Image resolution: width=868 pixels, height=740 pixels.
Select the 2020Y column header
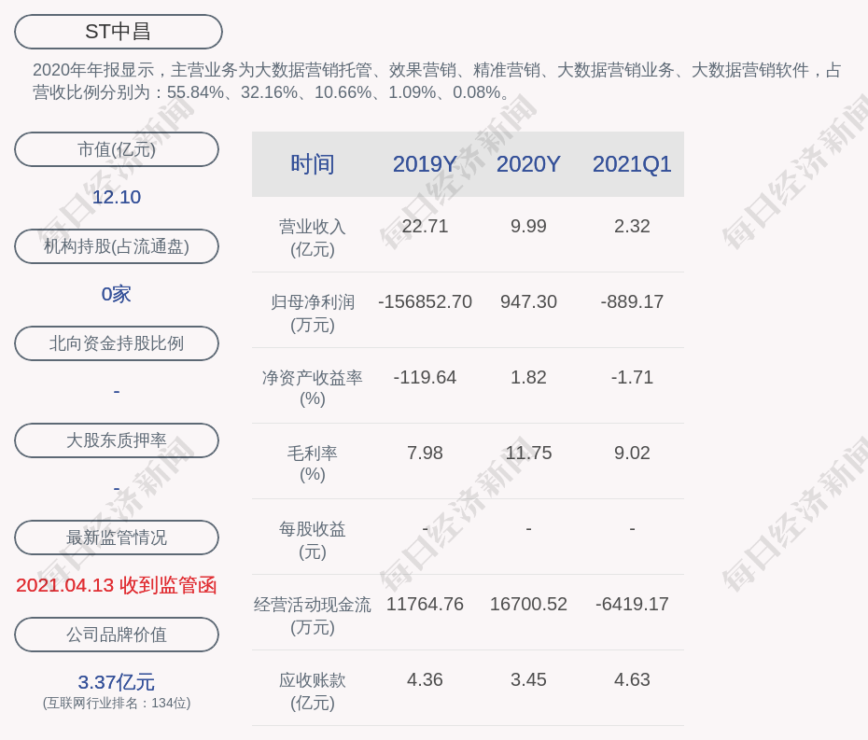(x=528, y=164)
